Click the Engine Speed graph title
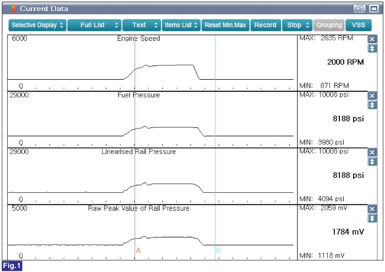Screen dimensions: 385x272 (x=139, y=38)
